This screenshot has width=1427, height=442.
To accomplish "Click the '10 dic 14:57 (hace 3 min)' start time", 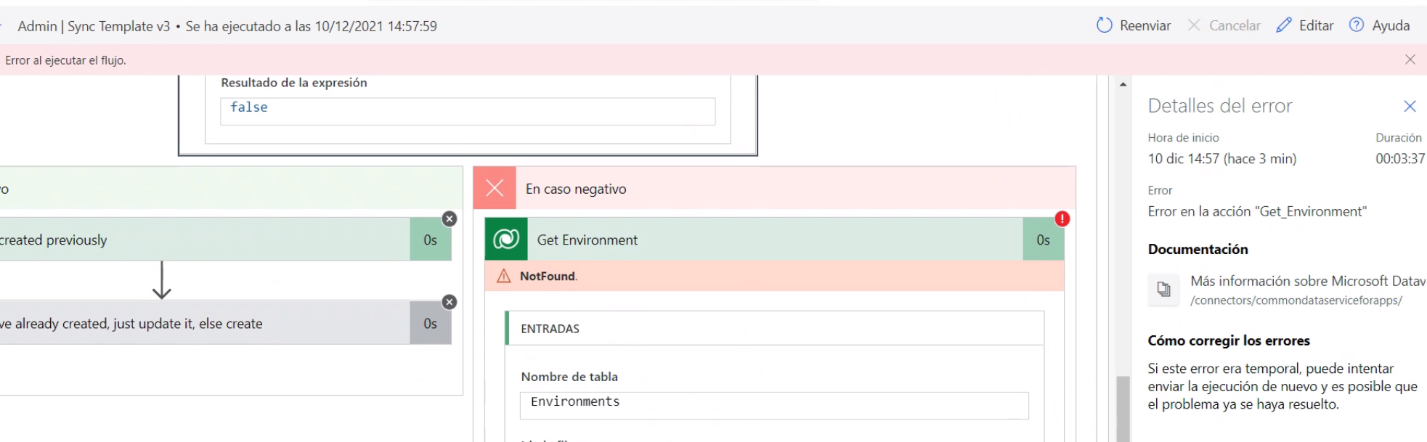I will pos(1222,158).
